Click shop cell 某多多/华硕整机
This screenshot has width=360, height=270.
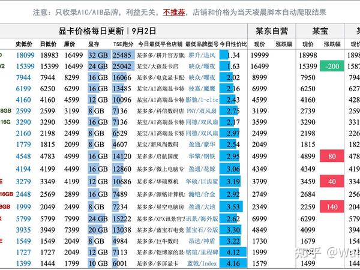point(157,182)
